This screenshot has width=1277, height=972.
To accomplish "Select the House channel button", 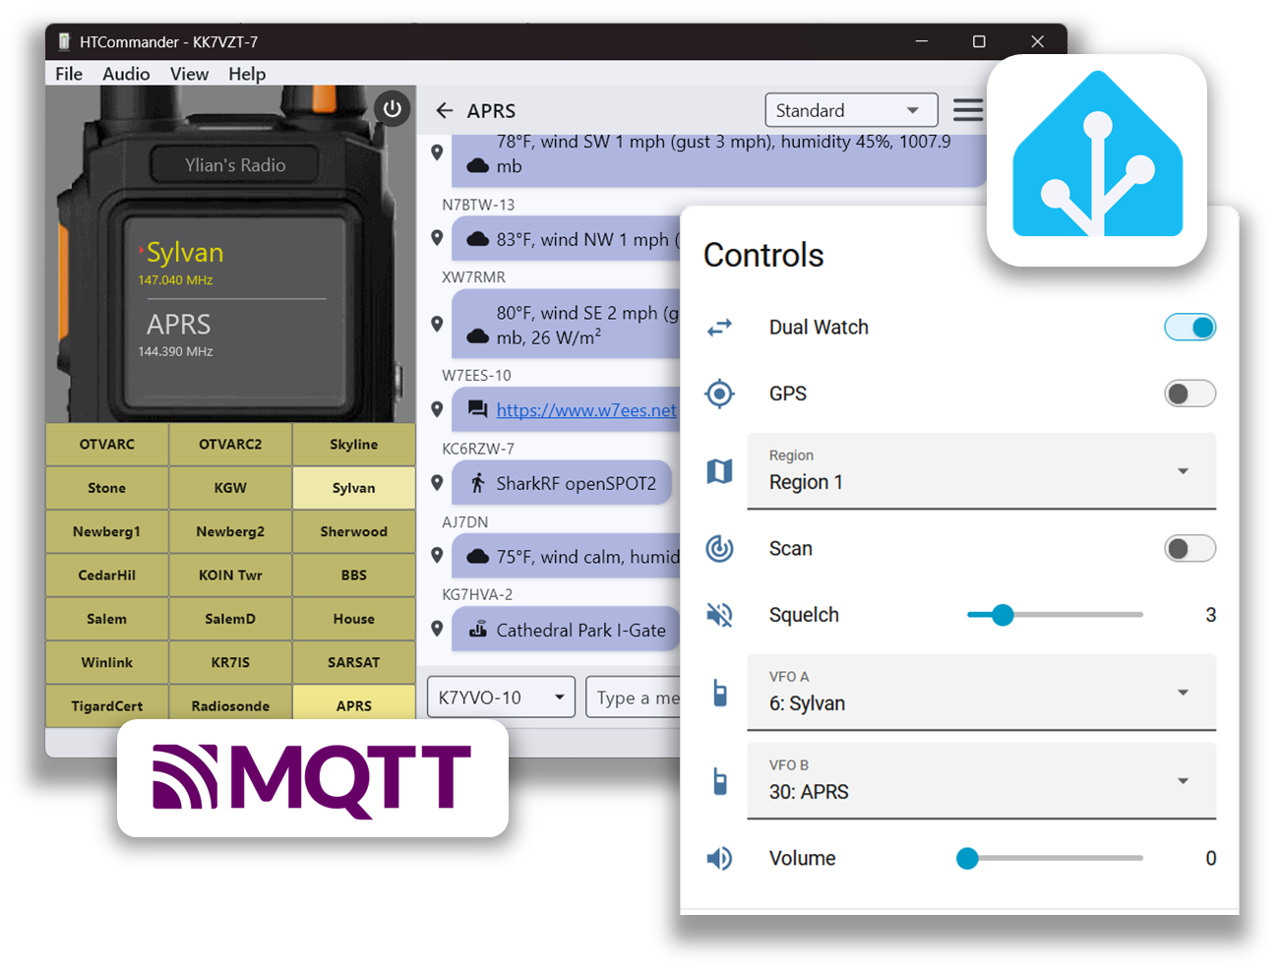I will tap(354, 619).
